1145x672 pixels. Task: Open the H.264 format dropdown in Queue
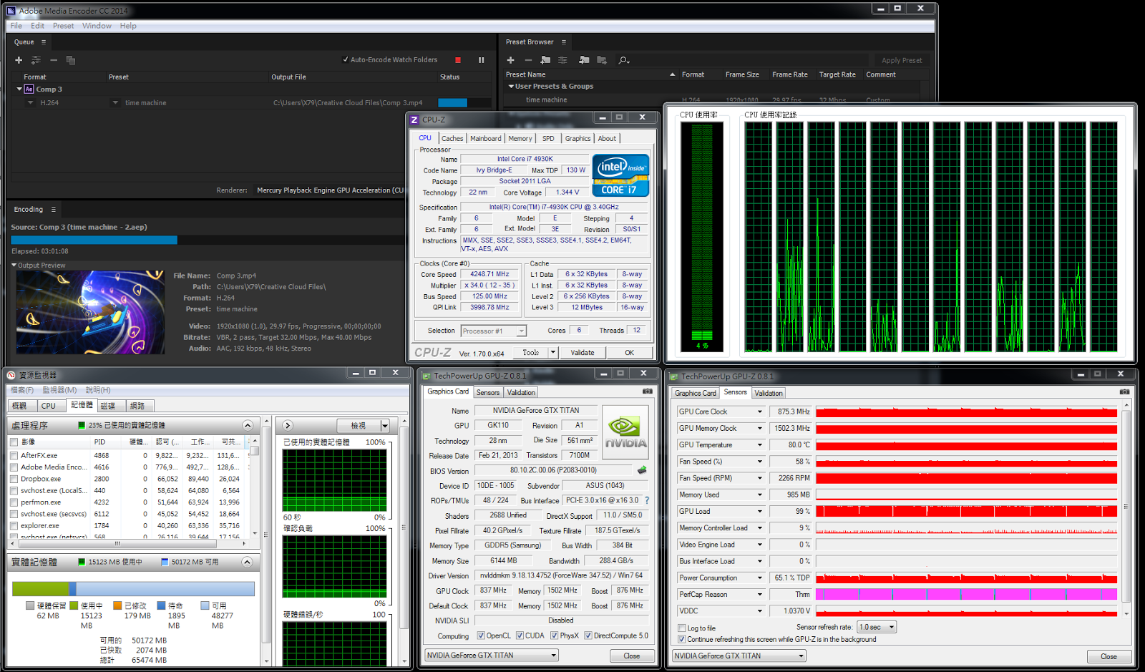31,103
